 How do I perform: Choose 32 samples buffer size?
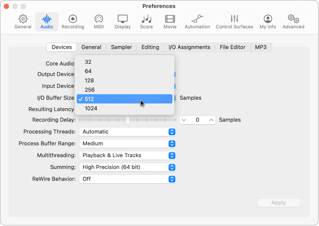pos(124,62)
